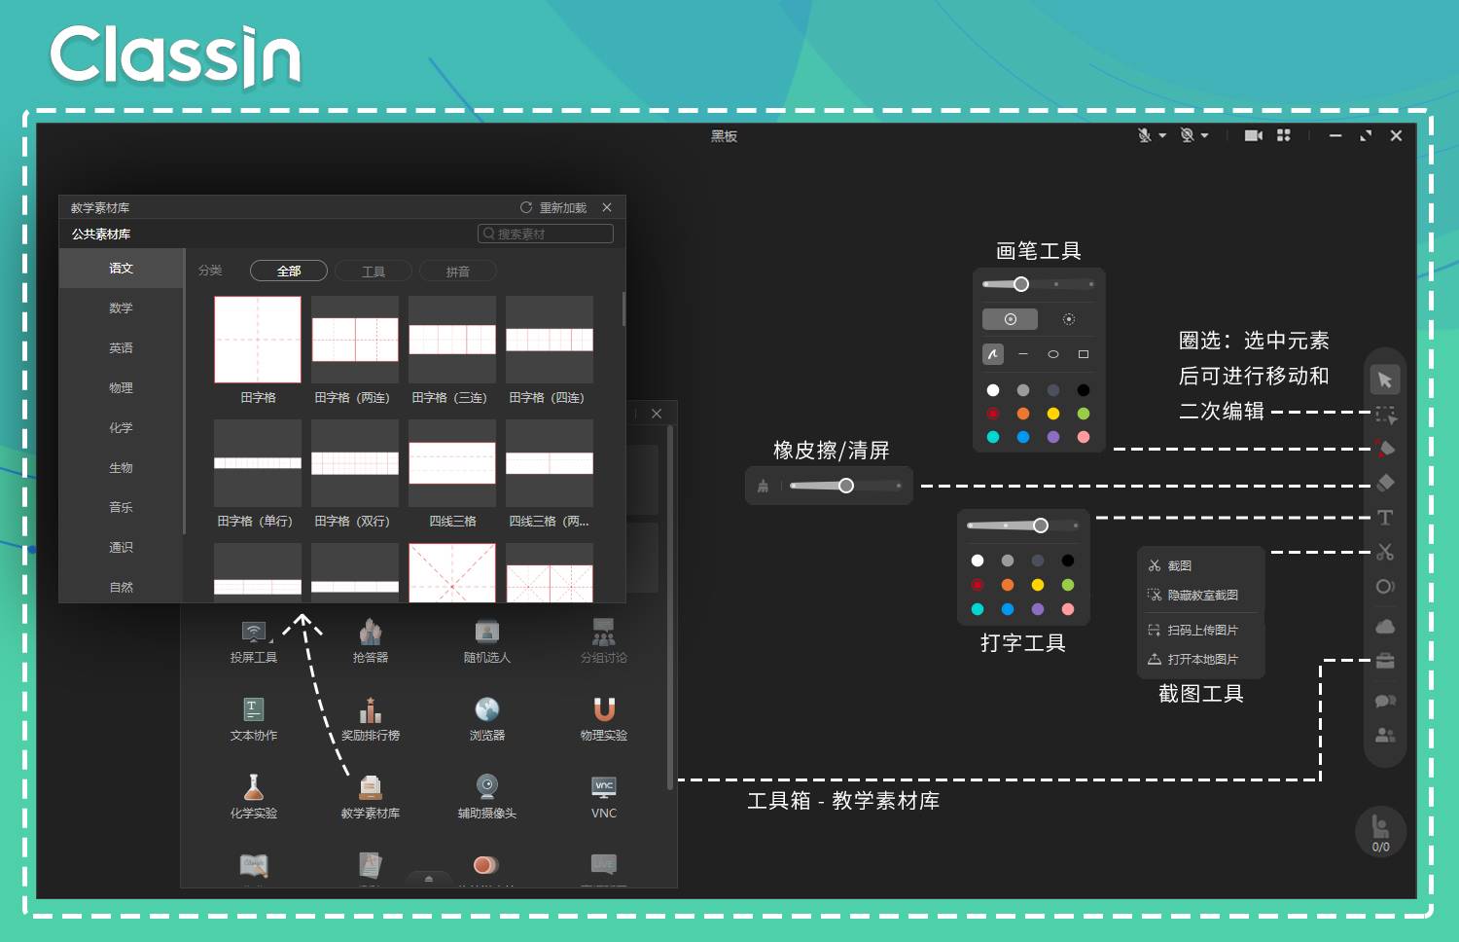Toggle the disabled camera icon
The height and width of the screenshot is (942, 1459).
pos(1187,135)
